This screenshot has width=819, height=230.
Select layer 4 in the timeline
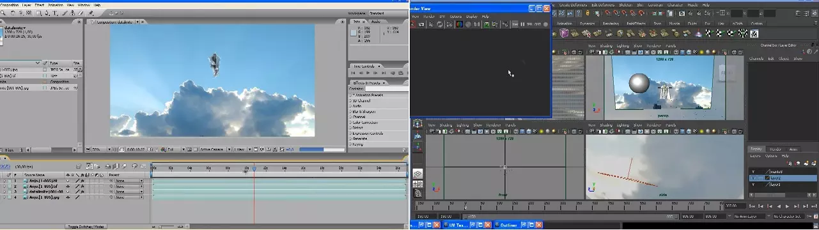45,197
